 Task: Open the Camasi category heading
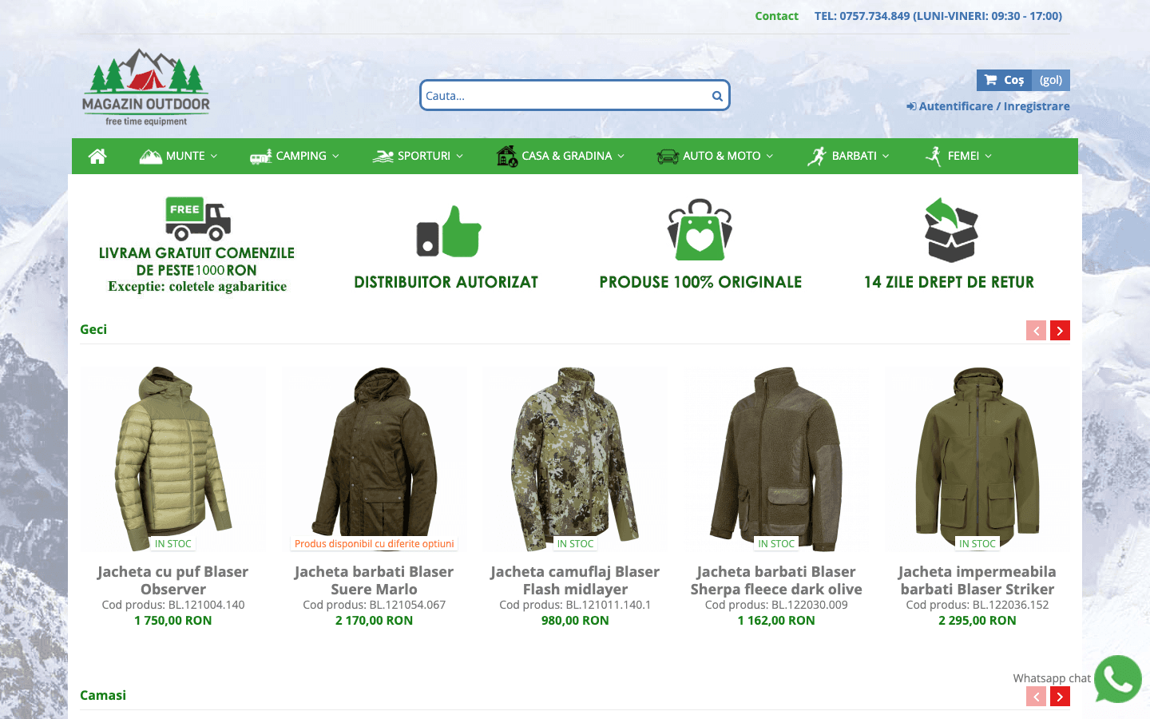tap(103, 695)
